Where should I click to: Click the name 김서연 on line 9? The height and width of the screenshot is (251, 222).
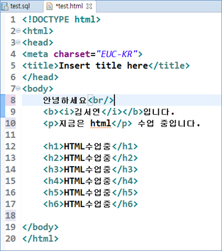[x=87, y=112]
